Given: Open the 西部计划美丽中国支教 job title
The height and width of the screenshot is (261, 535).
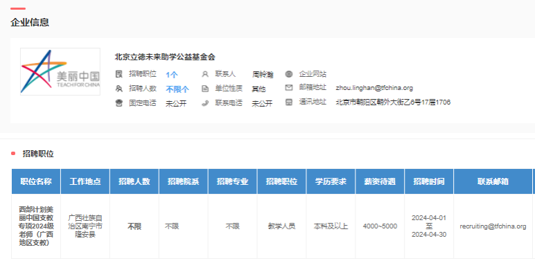Looking at the screenshot, I should coord(36,226).
